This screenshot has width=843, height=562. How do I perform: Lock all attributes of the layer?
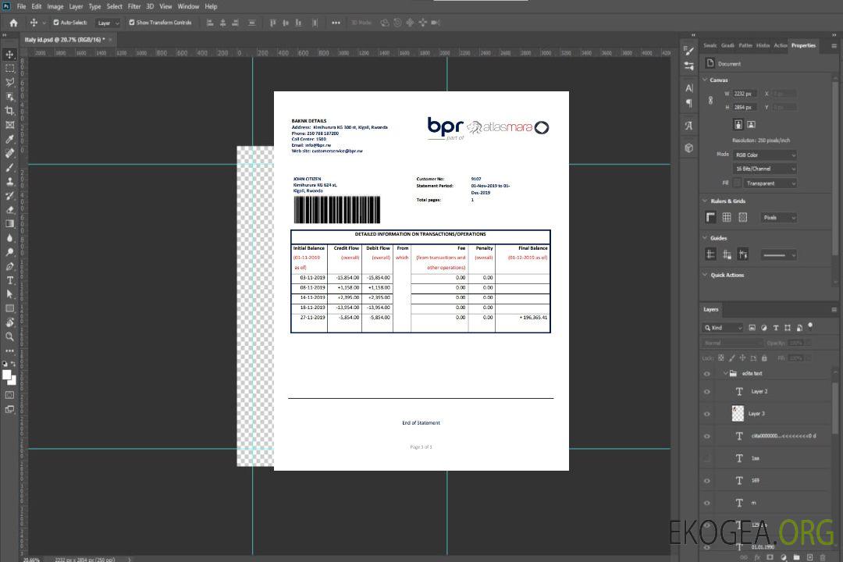pyautogui.click(x=764, y=357)
